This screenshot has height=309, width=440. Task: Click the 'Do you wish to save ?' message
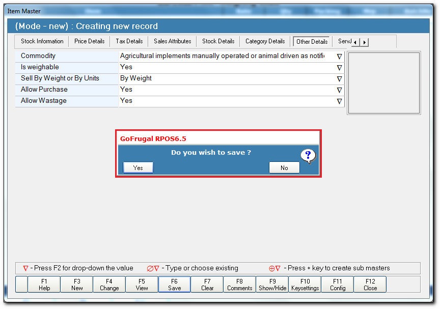pyautogui.click(x=211, y=153)
